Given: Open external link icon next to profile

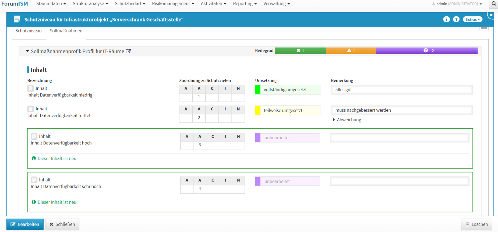Looking at the screenshot, I should tap(129, 51).
